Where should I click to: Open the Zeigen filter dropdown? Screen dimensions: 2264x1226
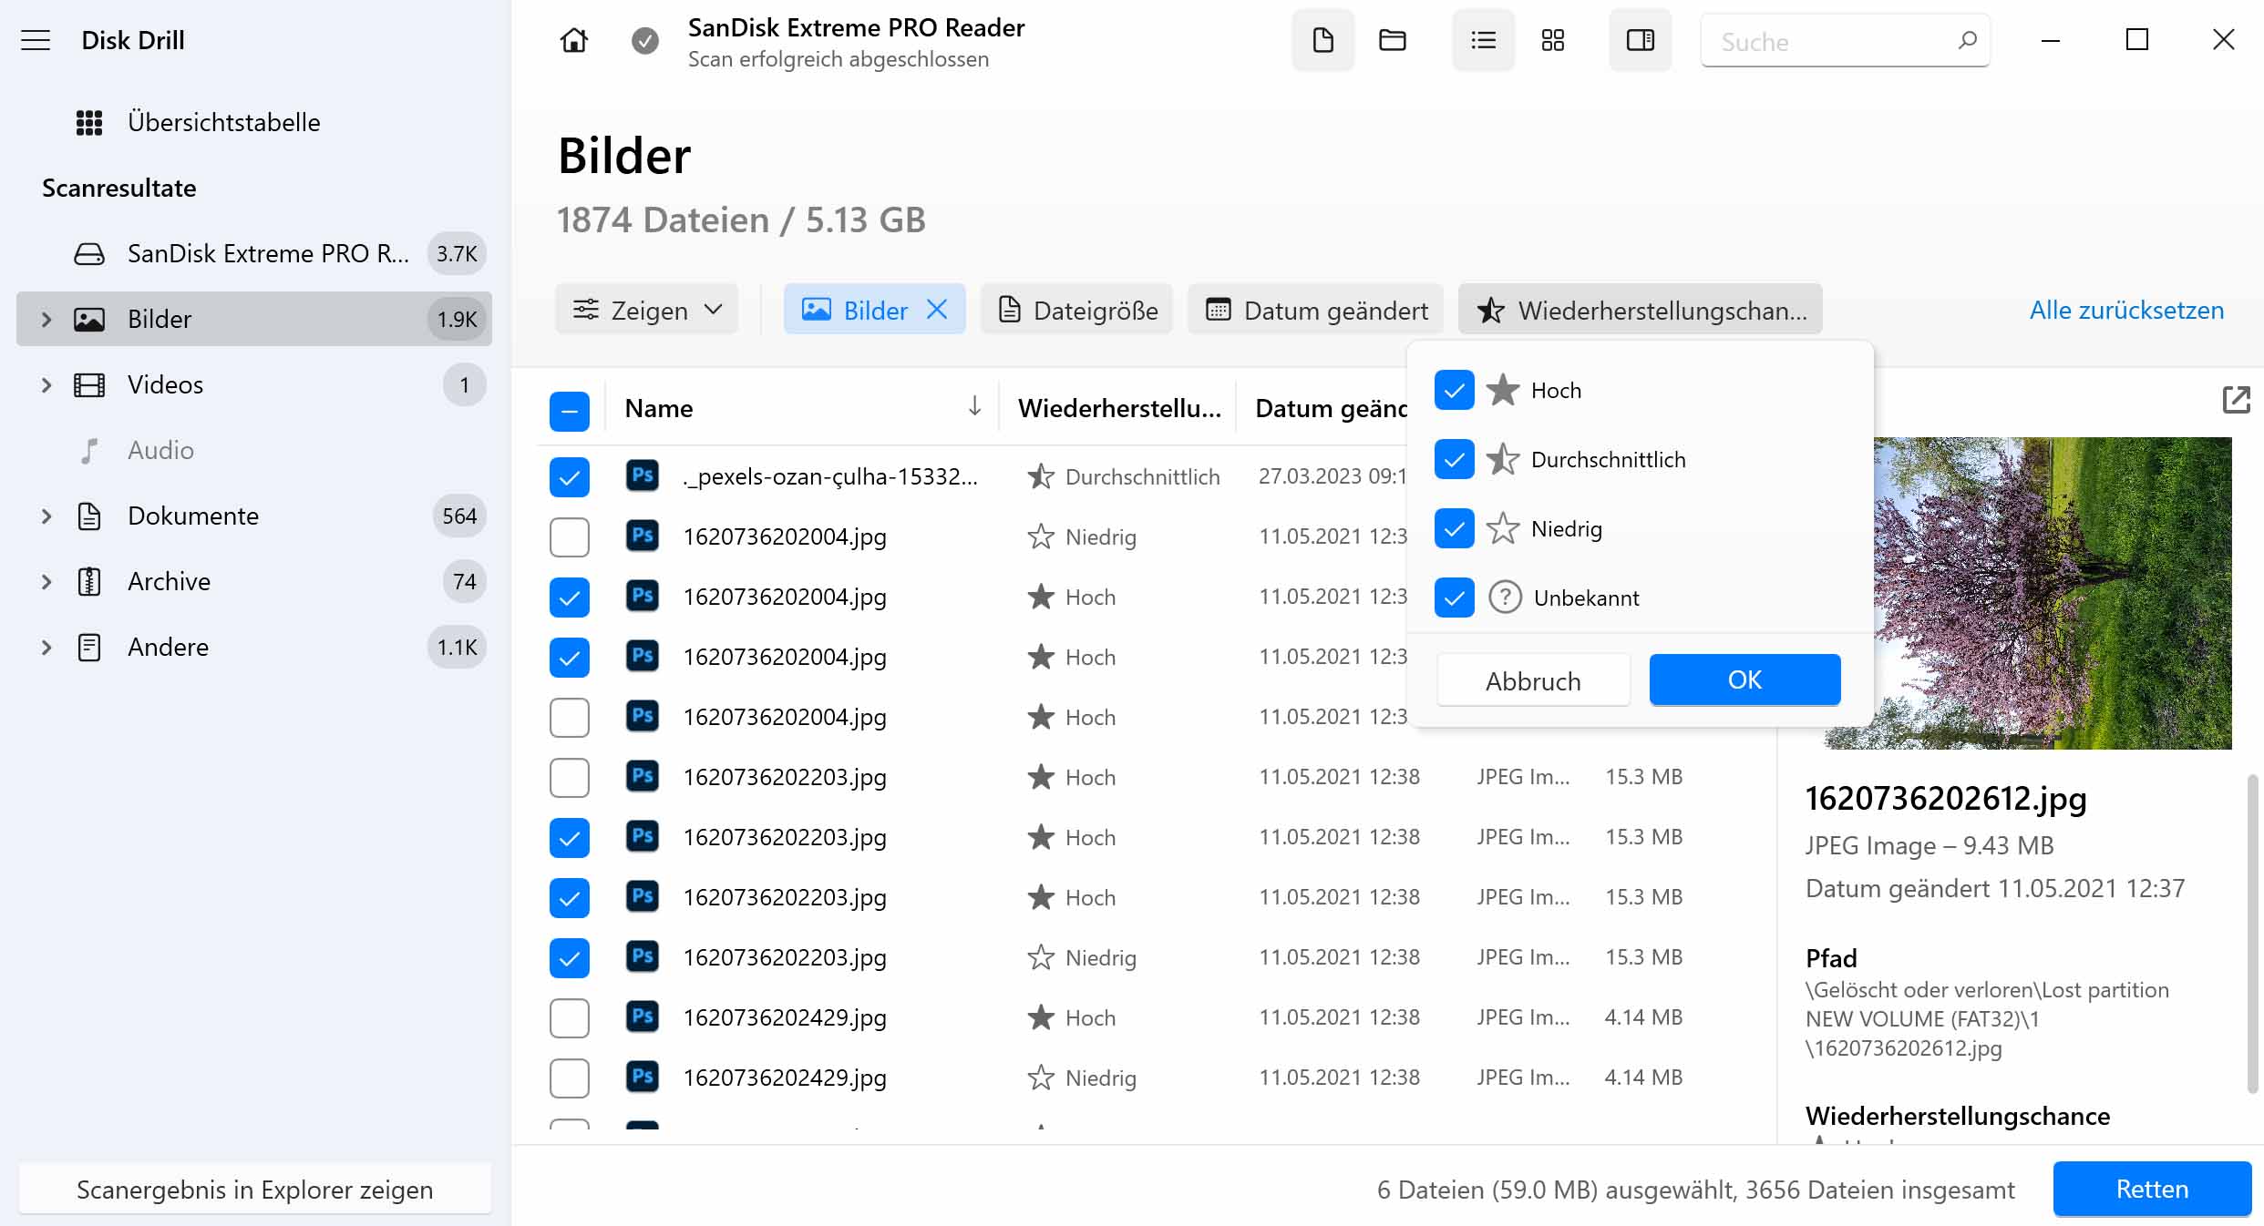coord(646,311)
